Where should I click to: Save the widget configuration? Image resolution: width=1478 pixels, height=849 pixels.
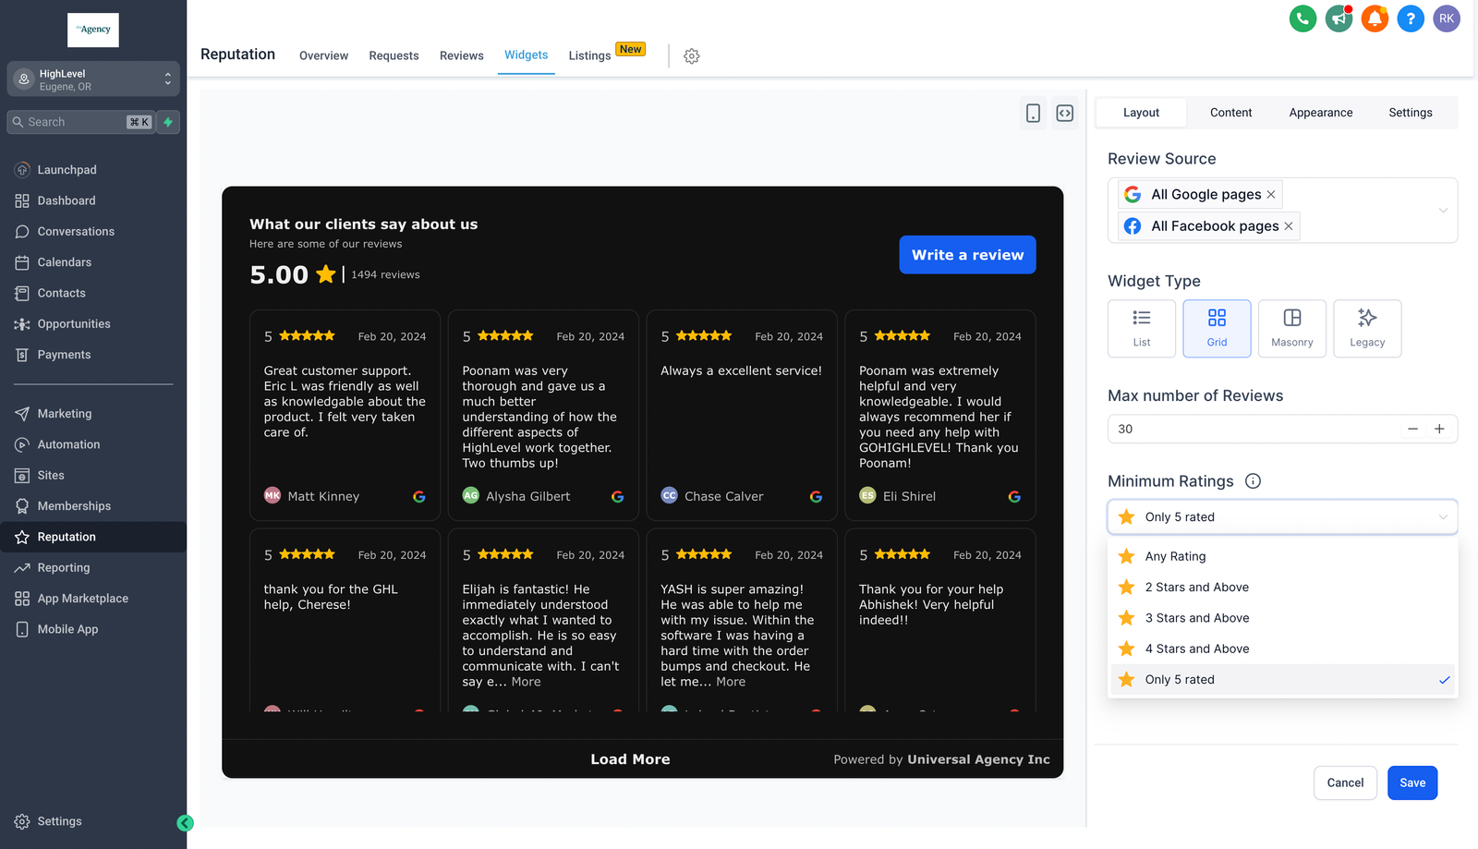[1411, 782]
